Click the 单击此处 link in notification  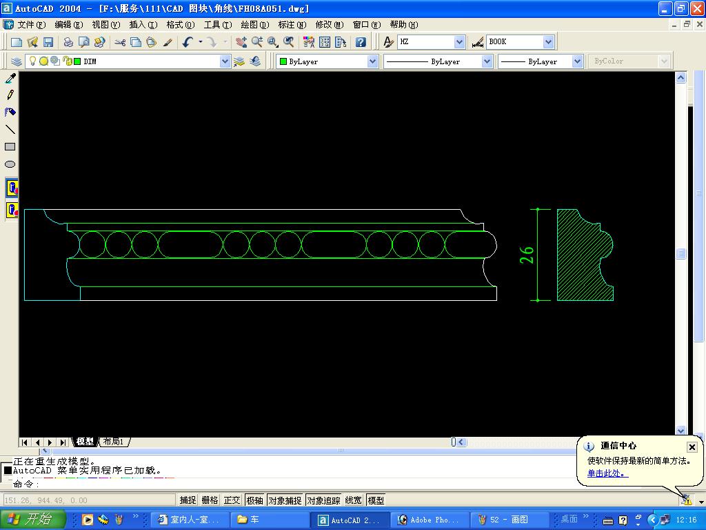tap(607, 473)
